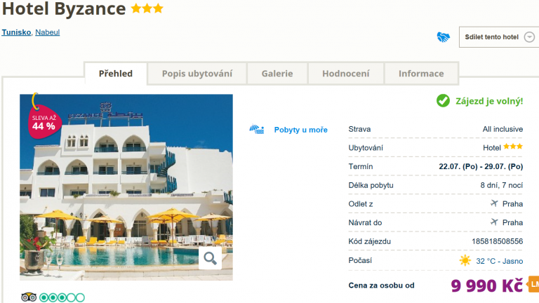Go to the Informace tab
The width and height of the screenshot is (539, 303).
click(x=421, y=74)
